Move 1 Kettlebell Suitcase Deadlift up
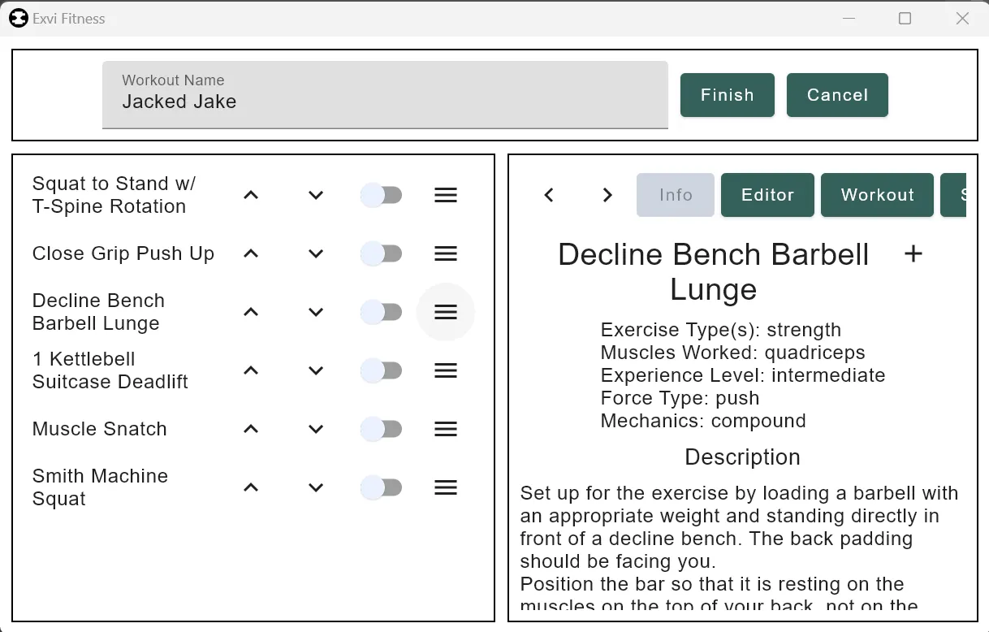This screenshot has height=632, width=989. point(251,370)
